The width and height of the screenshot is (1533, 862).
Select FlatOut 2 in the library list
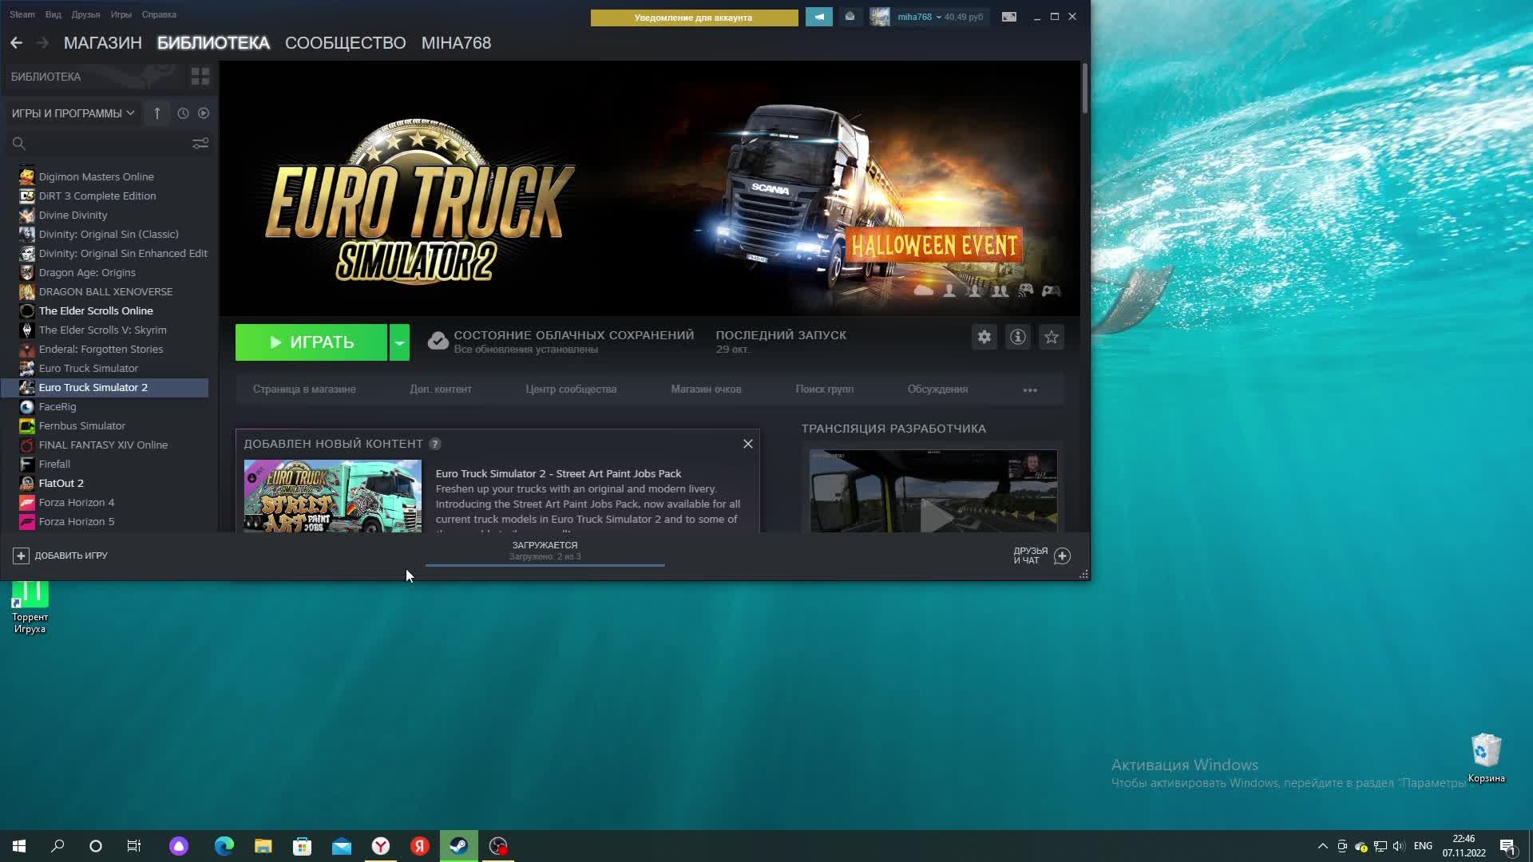click(x=61, y=483)
